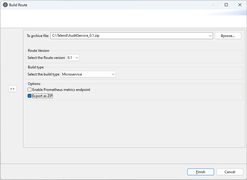Cancel the Build Route dialog
This screenshot has height=180, width=247.
[230, 172]
